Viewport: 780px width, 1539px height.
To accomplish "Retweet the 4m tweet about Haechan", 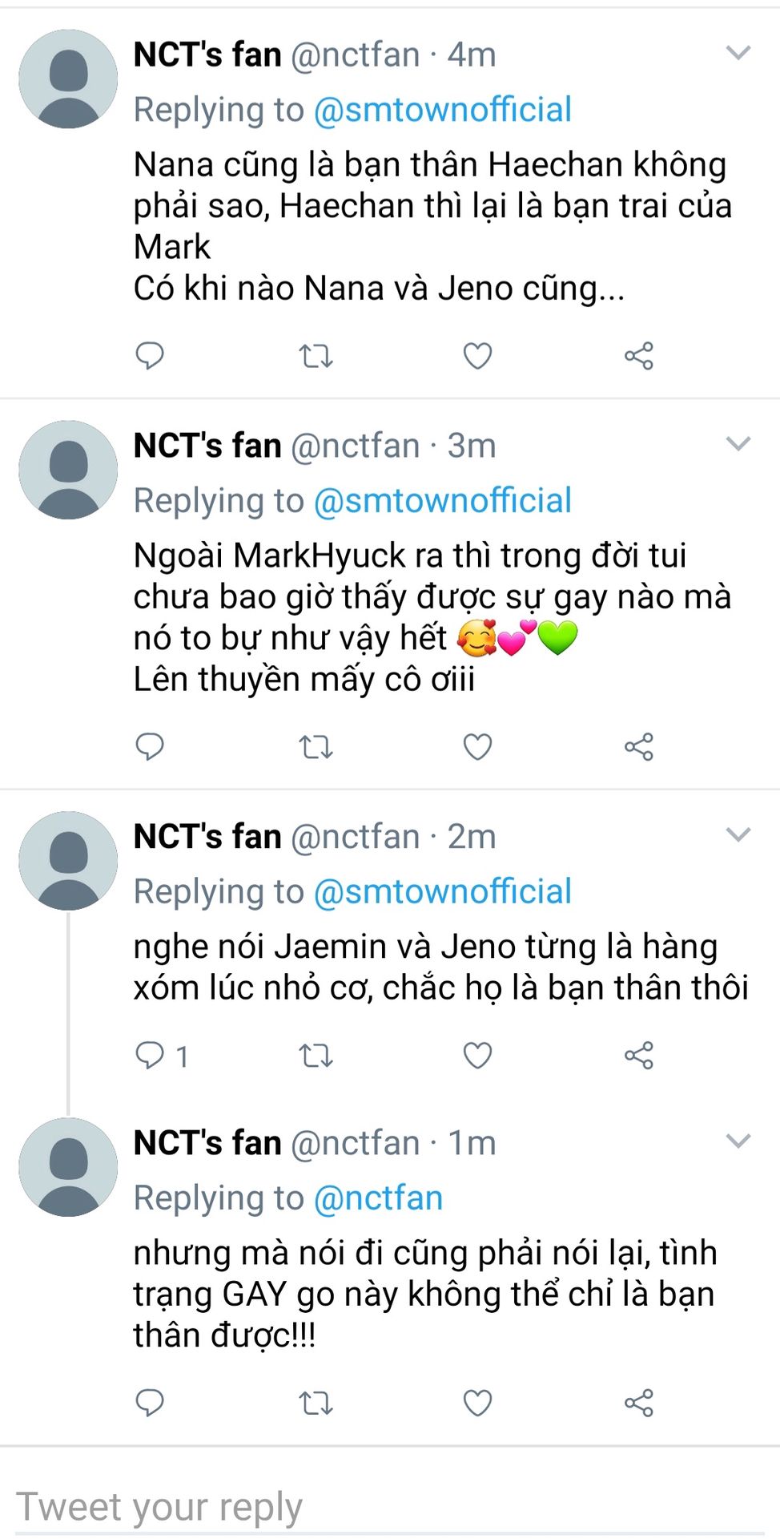I will [x=316, y=355].
